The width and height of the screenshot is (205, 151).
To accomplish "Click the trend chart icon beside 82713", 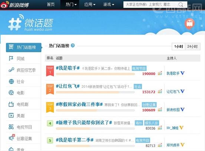I will tap(160, 145).
